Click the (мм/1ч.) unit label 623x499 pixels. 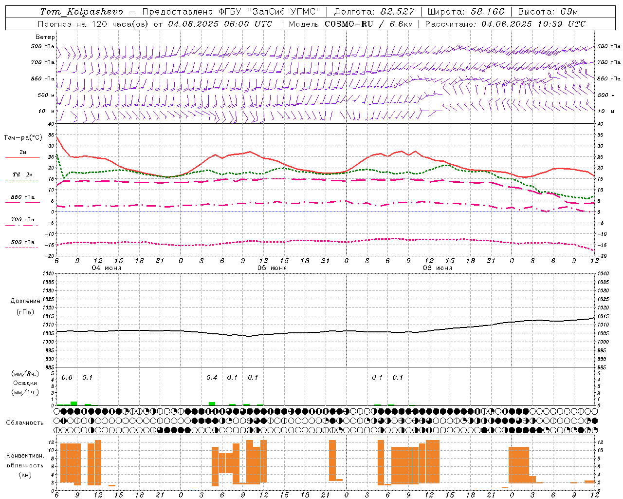[x=25, y=392]
